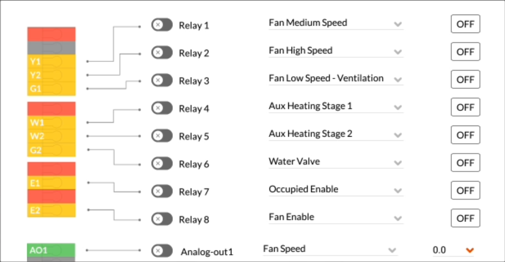Click the OFF button for Relay 8

(x=465, y=218)
